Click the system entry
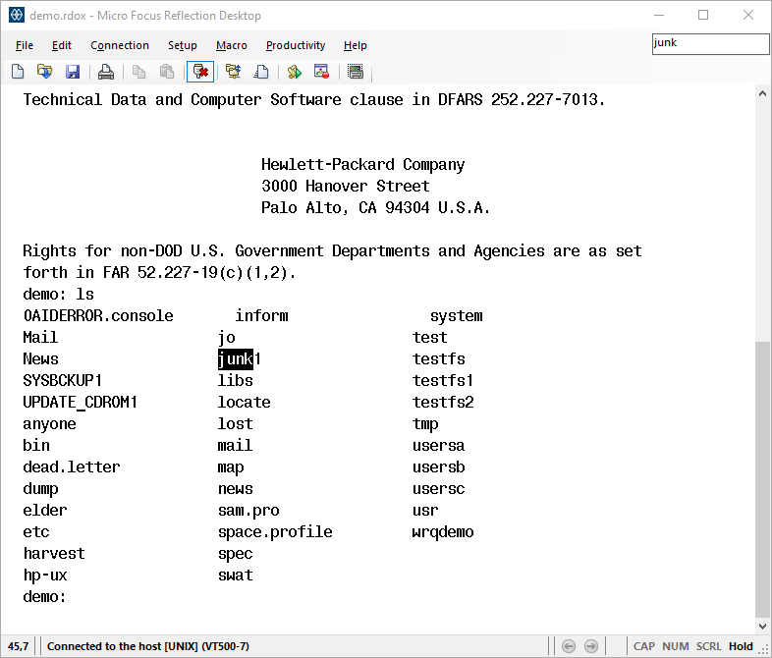This screenshot has width=772, height=658. (x=457, y=315)
